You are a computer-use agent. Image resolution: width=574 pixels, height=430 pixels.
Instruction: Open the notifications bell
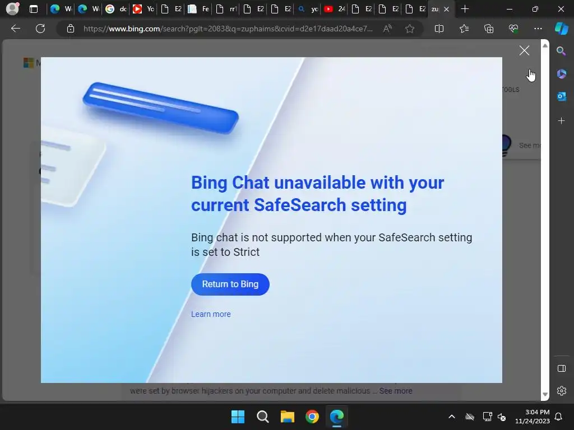tap(559, 417)
